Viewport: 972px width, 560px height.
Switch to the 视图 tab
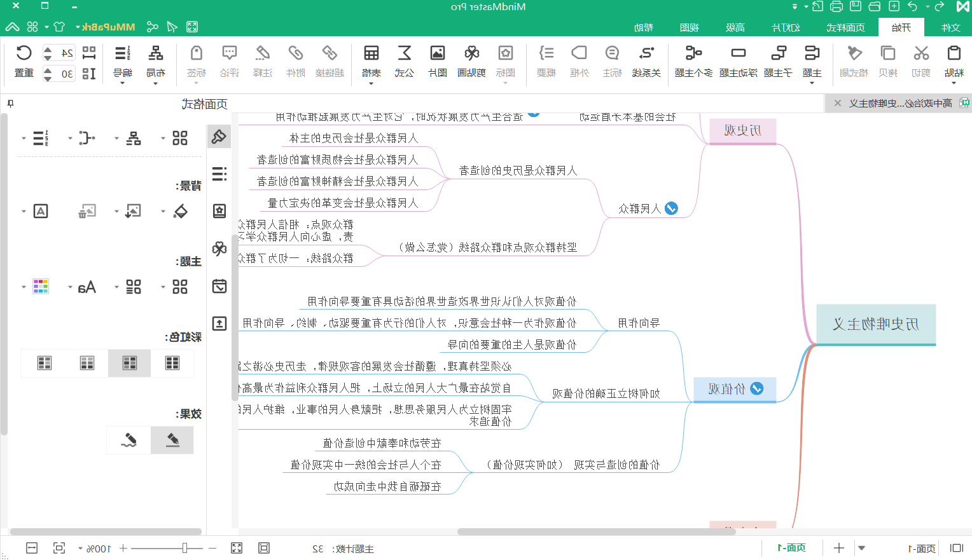click(x=689, y=27)
